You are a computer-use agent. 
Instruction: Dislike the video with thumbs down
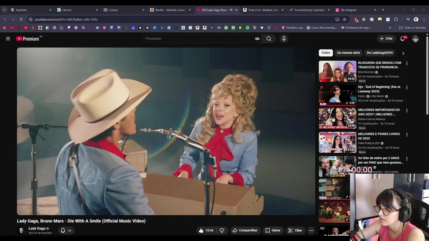pyautogui.click(x=222, y=230)
